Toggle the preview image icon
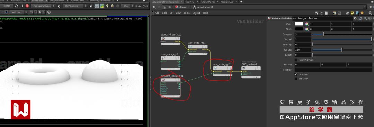Image resolution: width=374 pixels, height=127 pixels. pos(102,6)
